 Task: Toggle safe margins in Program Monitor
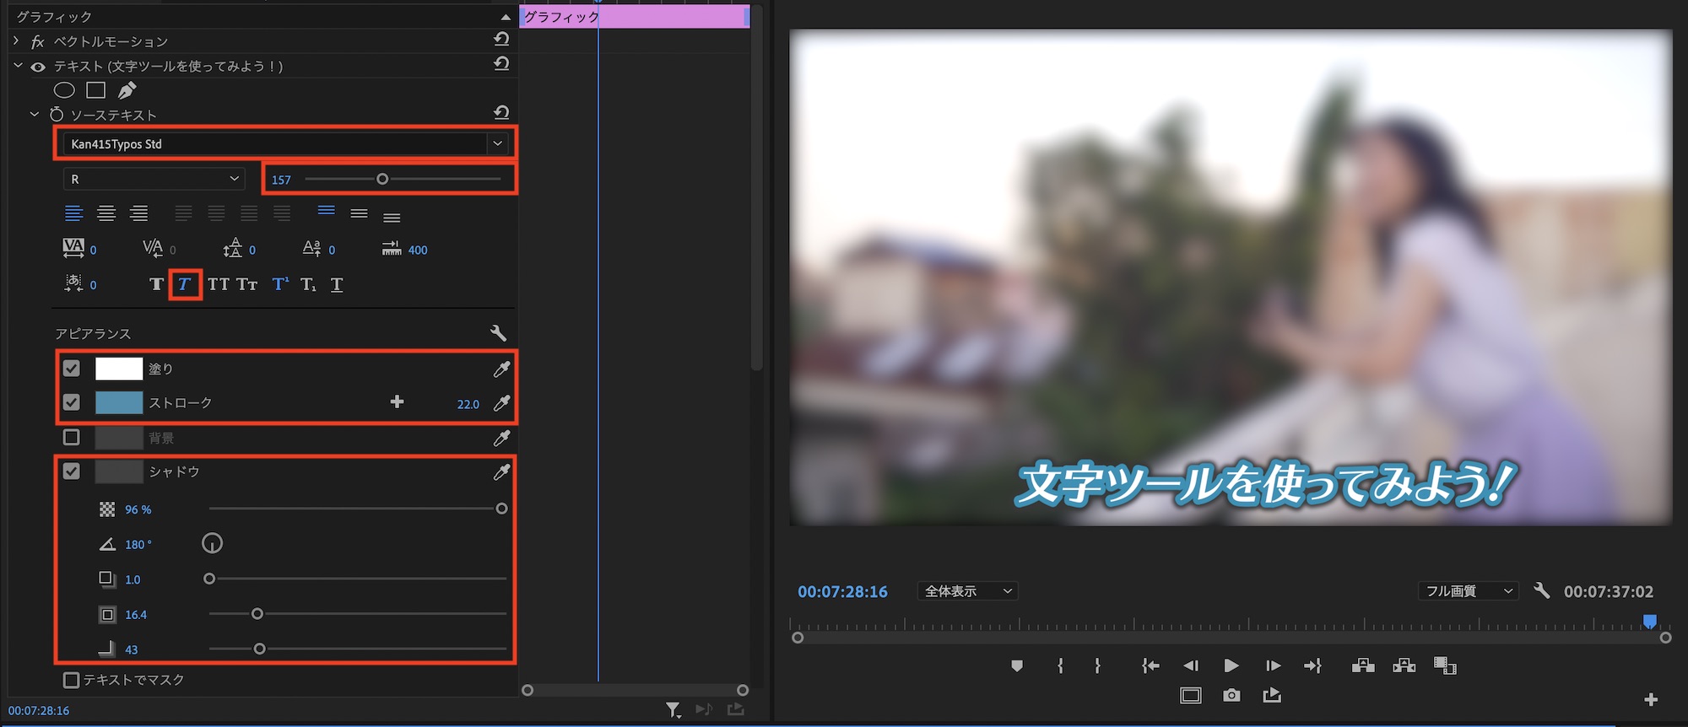(x=1191, y=695)
